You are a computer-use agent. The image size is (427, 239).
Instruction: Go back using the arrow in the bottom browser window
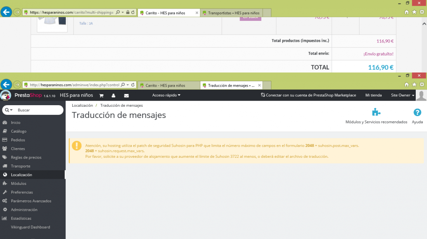click(x=6, y=84)
